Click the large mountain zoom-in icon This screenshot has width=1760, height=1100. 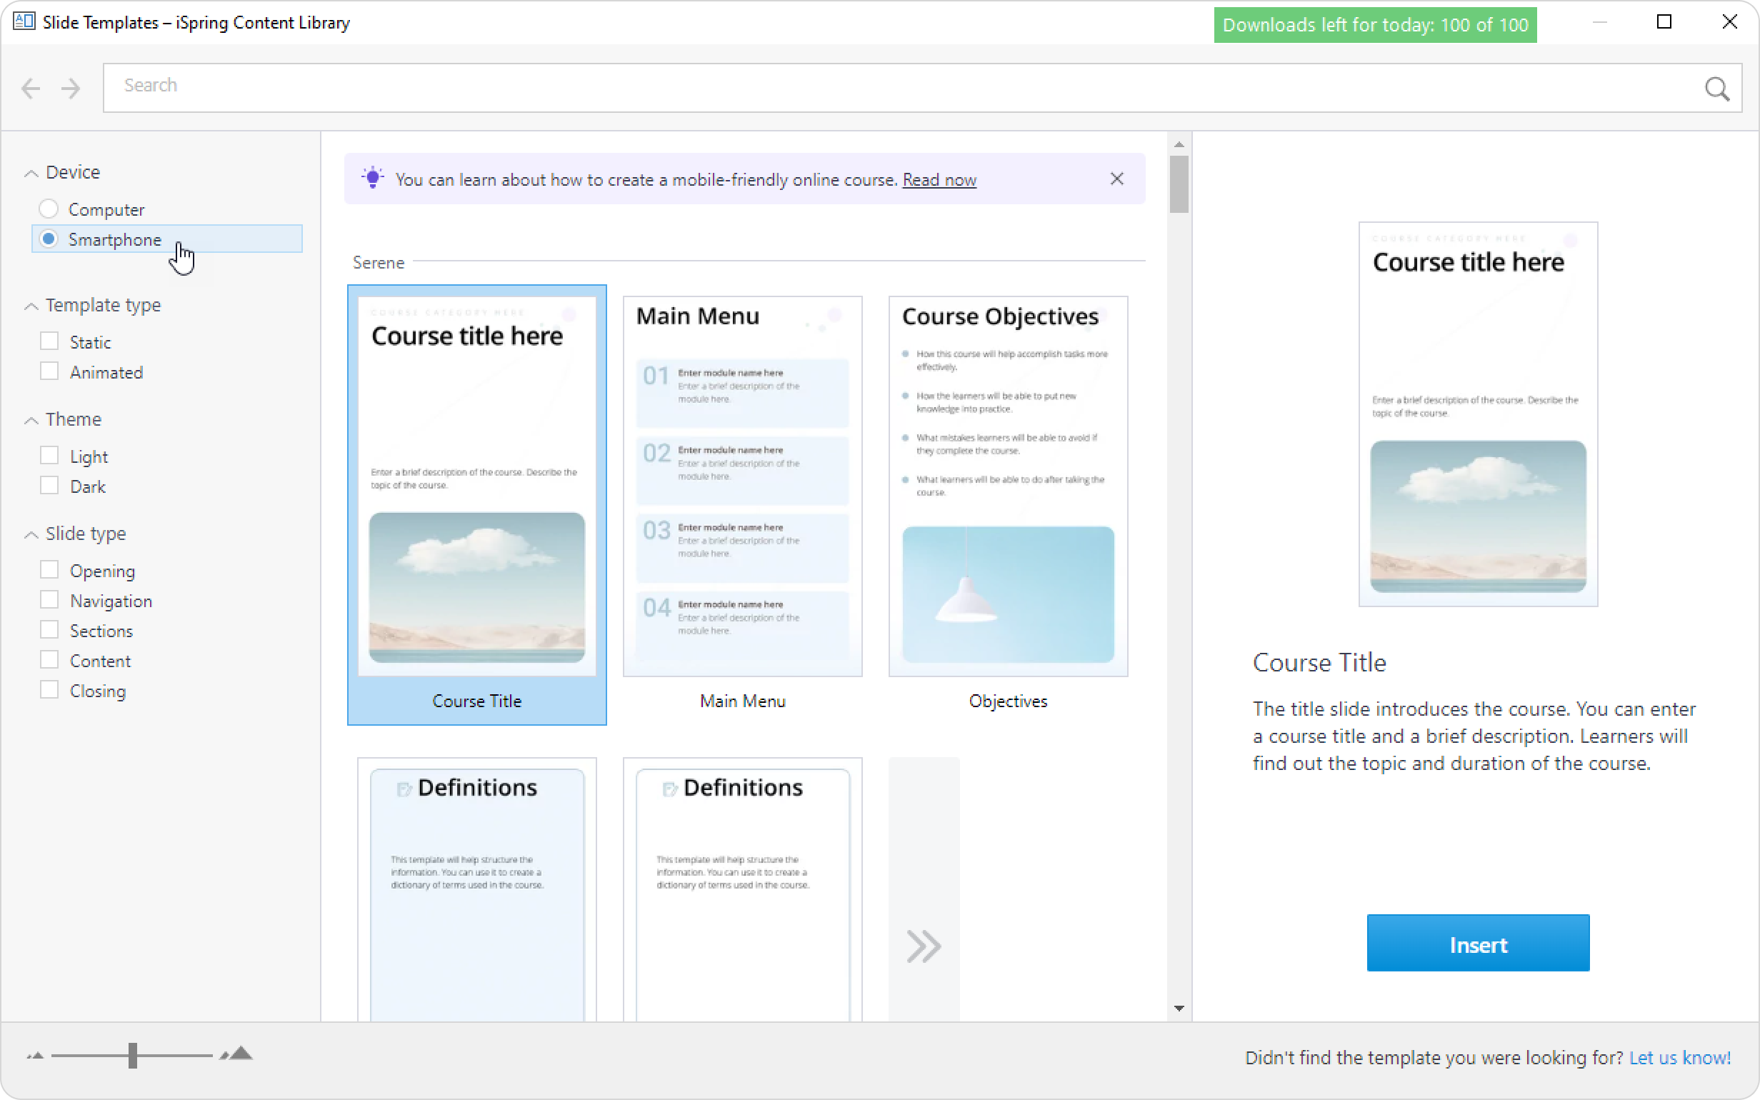237,1053
